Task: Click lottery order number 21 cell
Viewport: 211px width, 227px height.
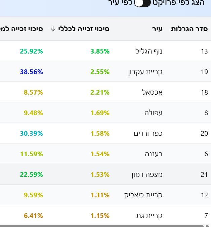Action: 204,174
